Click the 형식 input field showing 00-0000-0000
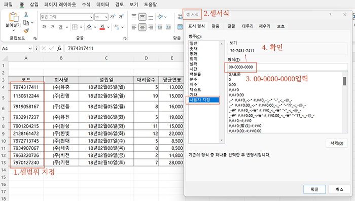The height and width of the screenshot is (201, 355). click(288, 67)
